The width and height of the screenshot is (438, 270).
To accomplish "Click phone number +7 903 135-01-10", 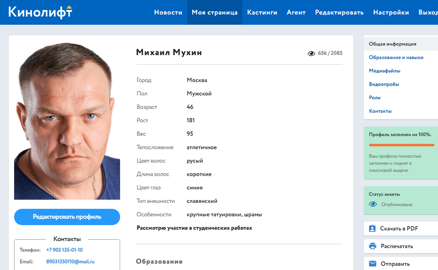I will [65, 250].
